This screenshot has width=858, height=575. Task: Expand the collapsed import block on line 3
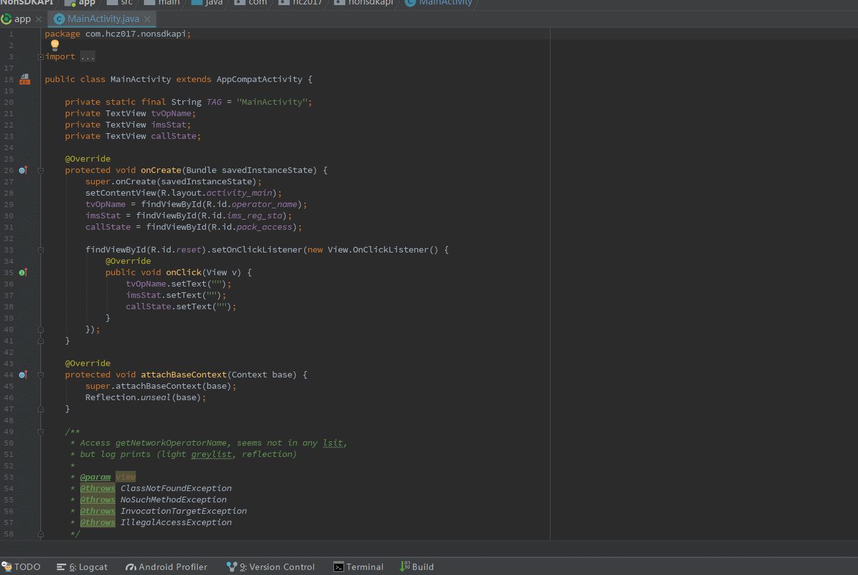coord(40,57)
